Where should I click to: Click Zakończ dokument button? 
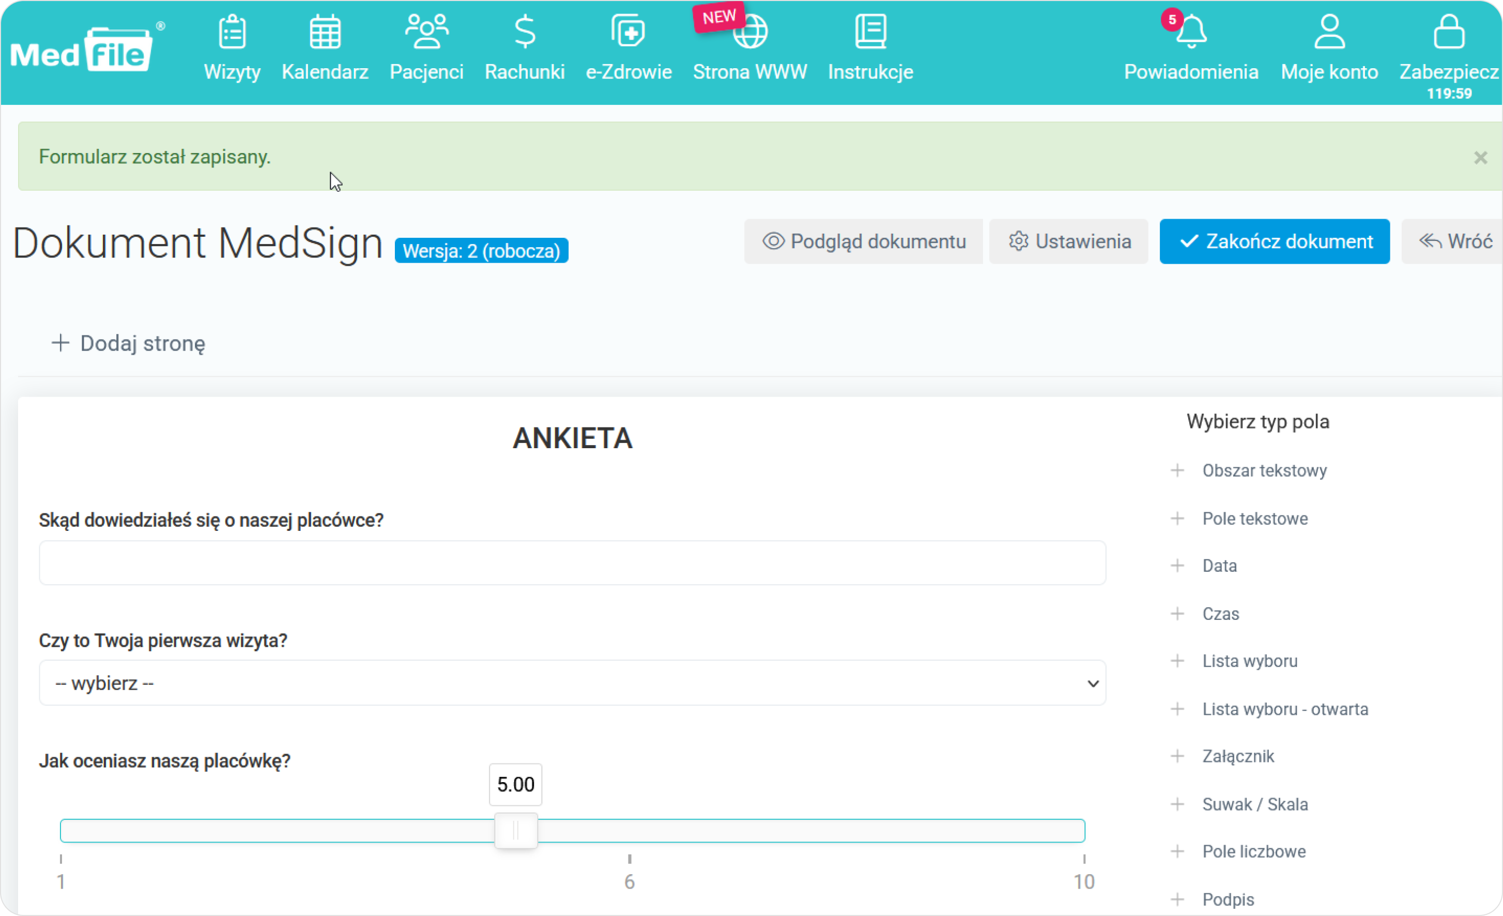(1274, 241)
